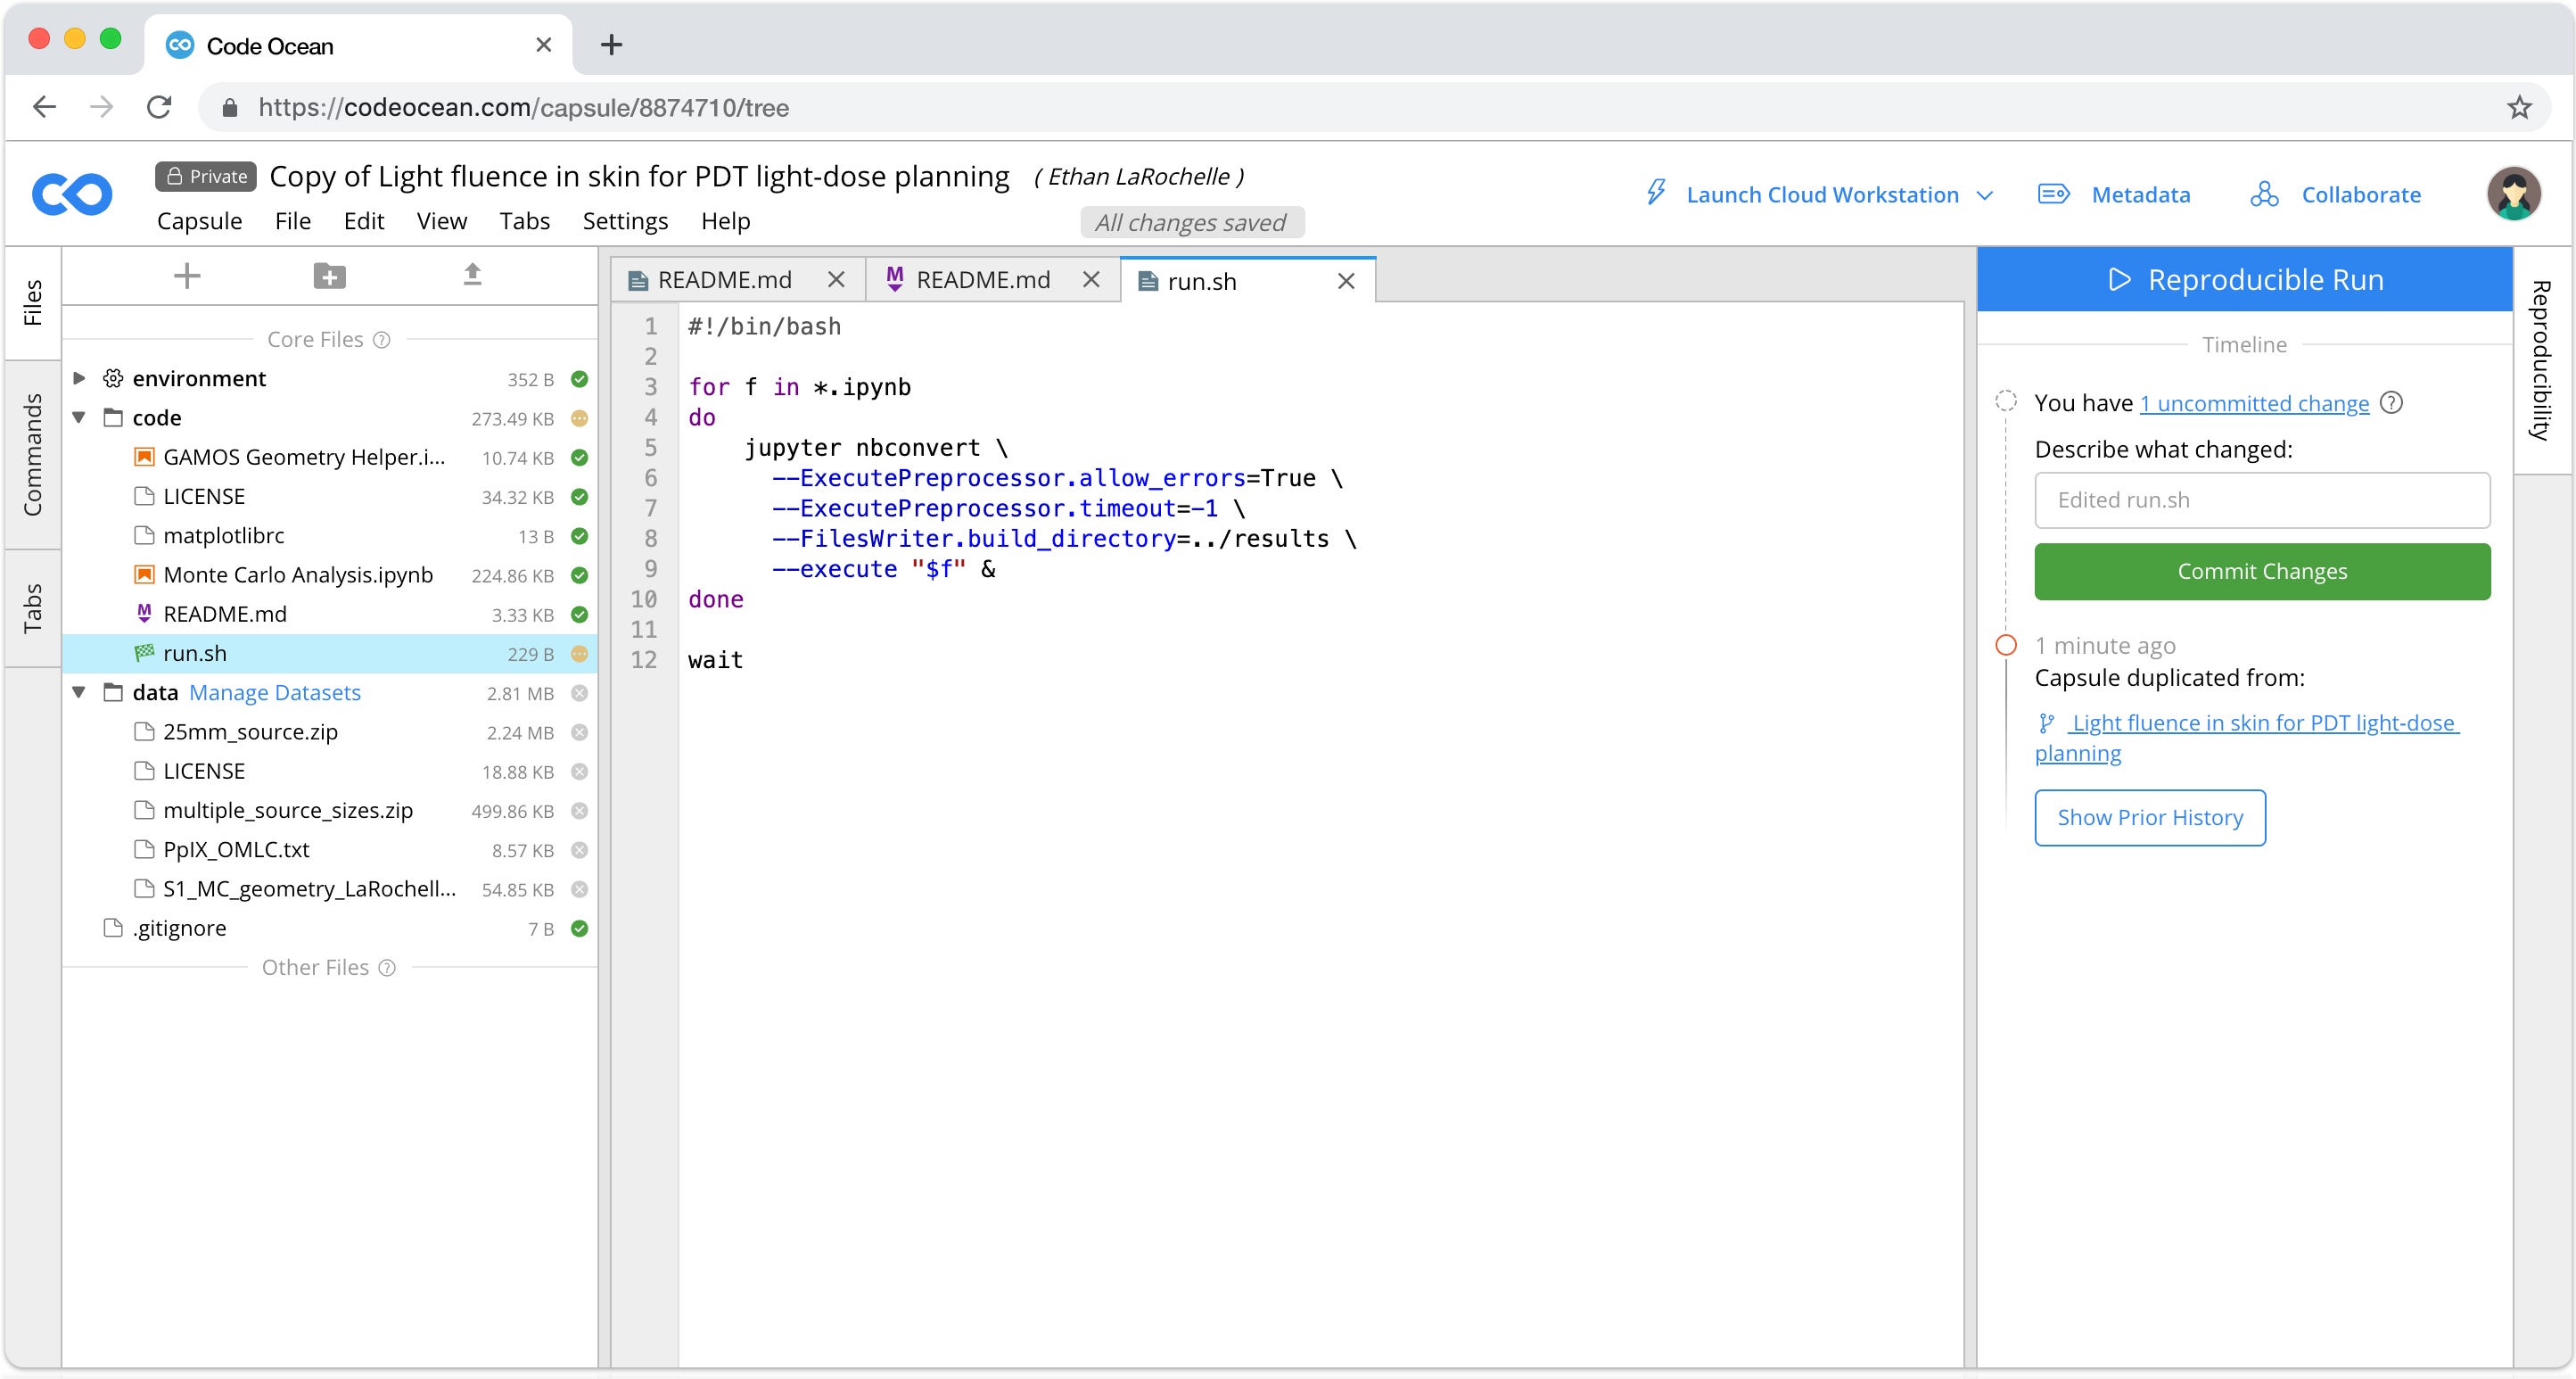
Task: Open the Capsule menu
Action: point(199,221)
